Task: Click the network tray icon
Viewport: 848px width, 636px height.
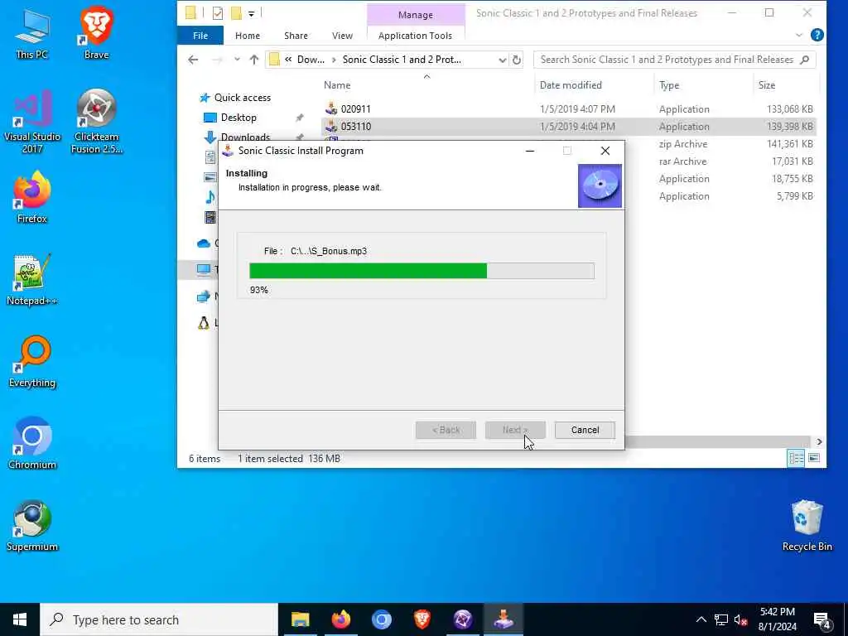Action: click(x=721, y=619)
